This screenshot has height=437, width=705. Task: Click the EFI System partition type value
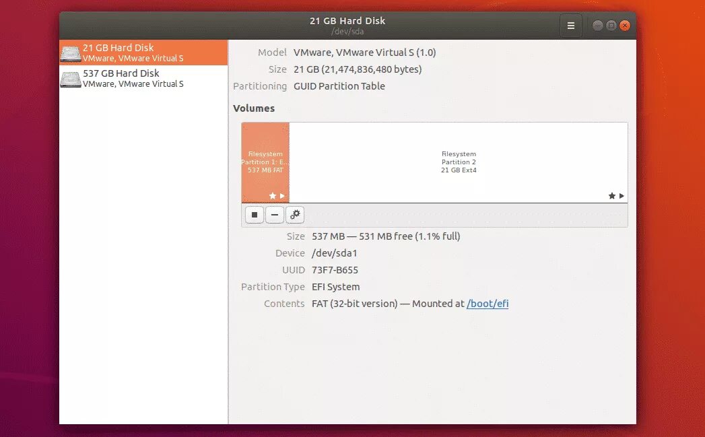point(336,287)
